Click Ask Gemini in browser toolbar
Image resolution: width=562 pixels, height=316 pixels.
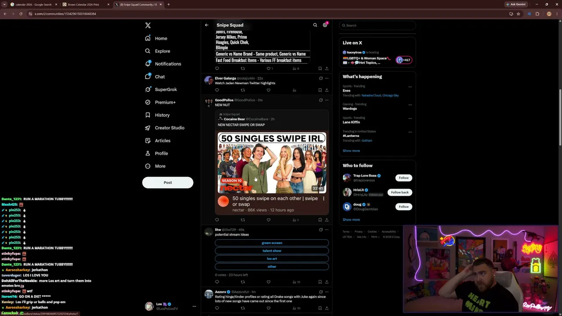(516, 4)
